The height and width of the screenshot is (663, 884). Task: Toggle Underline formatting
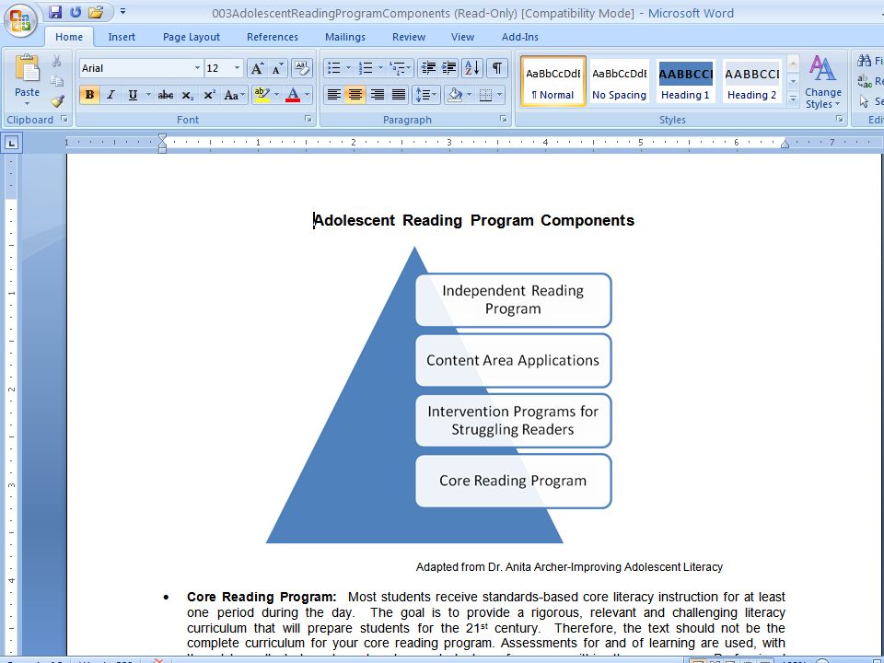pos(133,95)
